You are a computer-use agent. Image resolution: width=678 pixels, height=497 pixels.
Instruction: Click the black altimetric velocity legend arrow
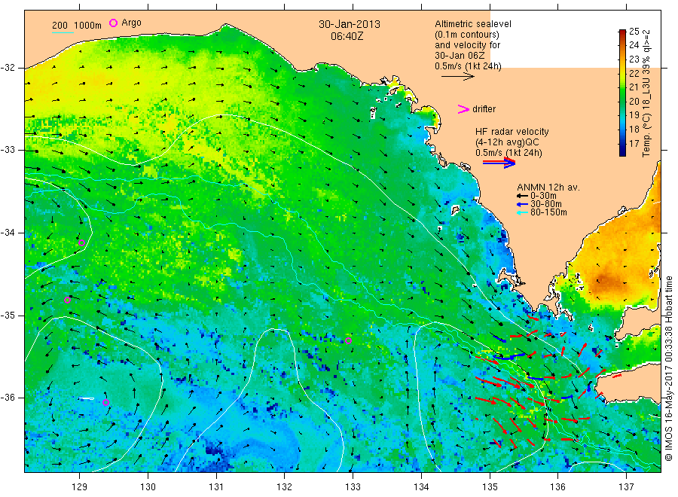[x=458, y=77]
